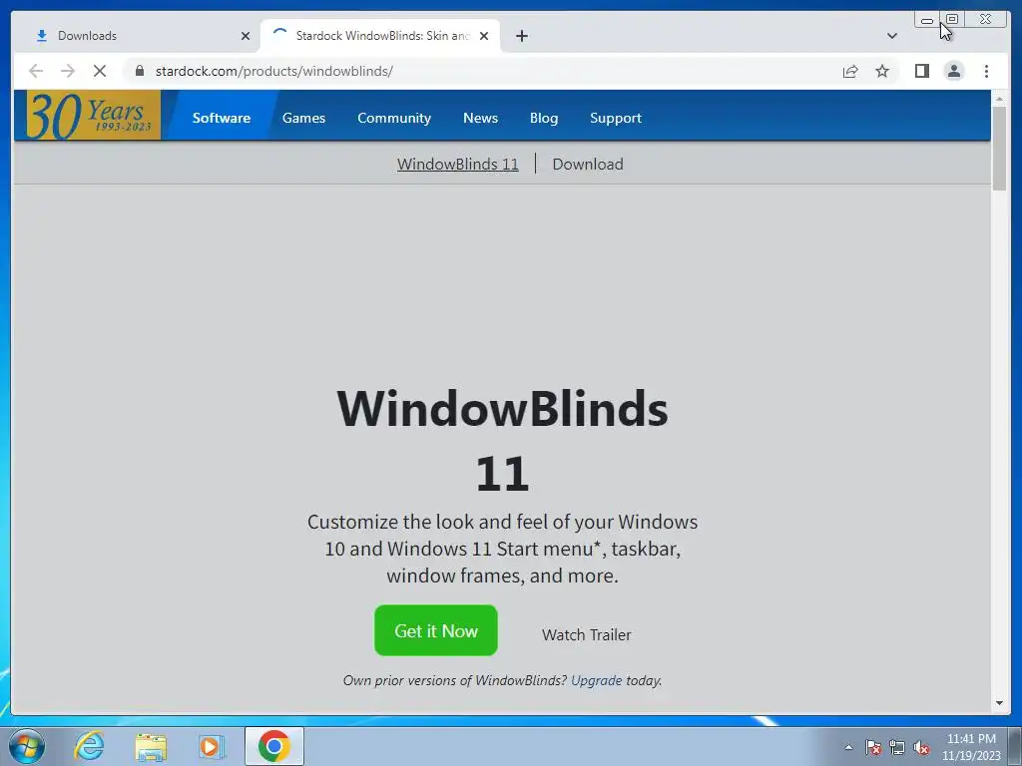Screen dimensions: 1022x766
Task: Open Windows Media Player from taskbar
Action: [x=212, y=746]
